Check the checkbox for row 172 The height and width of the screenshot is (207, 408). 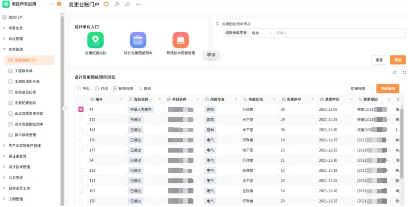pos(81,120)
